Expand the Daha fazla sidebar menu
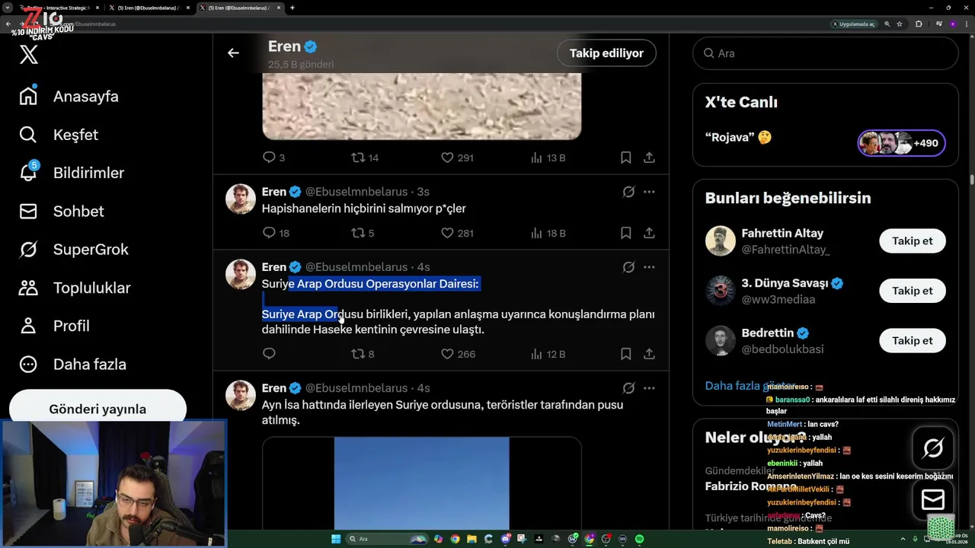 tap(73, 364)
